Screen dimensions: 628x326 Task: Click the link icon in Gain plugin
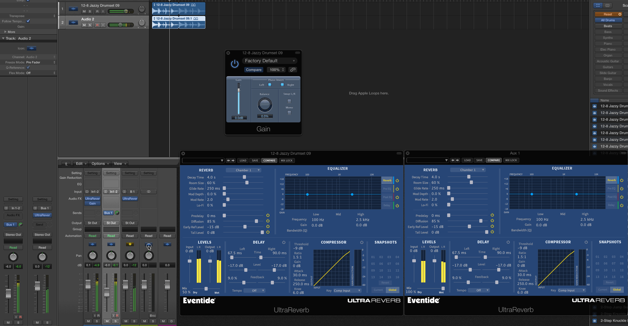(293, 70)
